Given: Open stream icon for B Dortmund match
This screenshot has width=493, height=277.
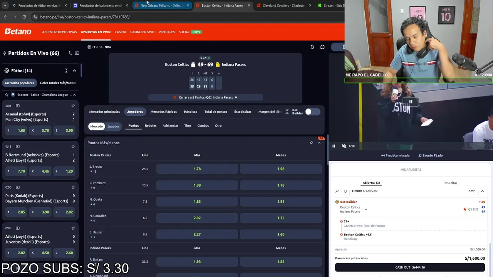Looking at the screenshot, I should pyautogui.click(x=18, y=147).
